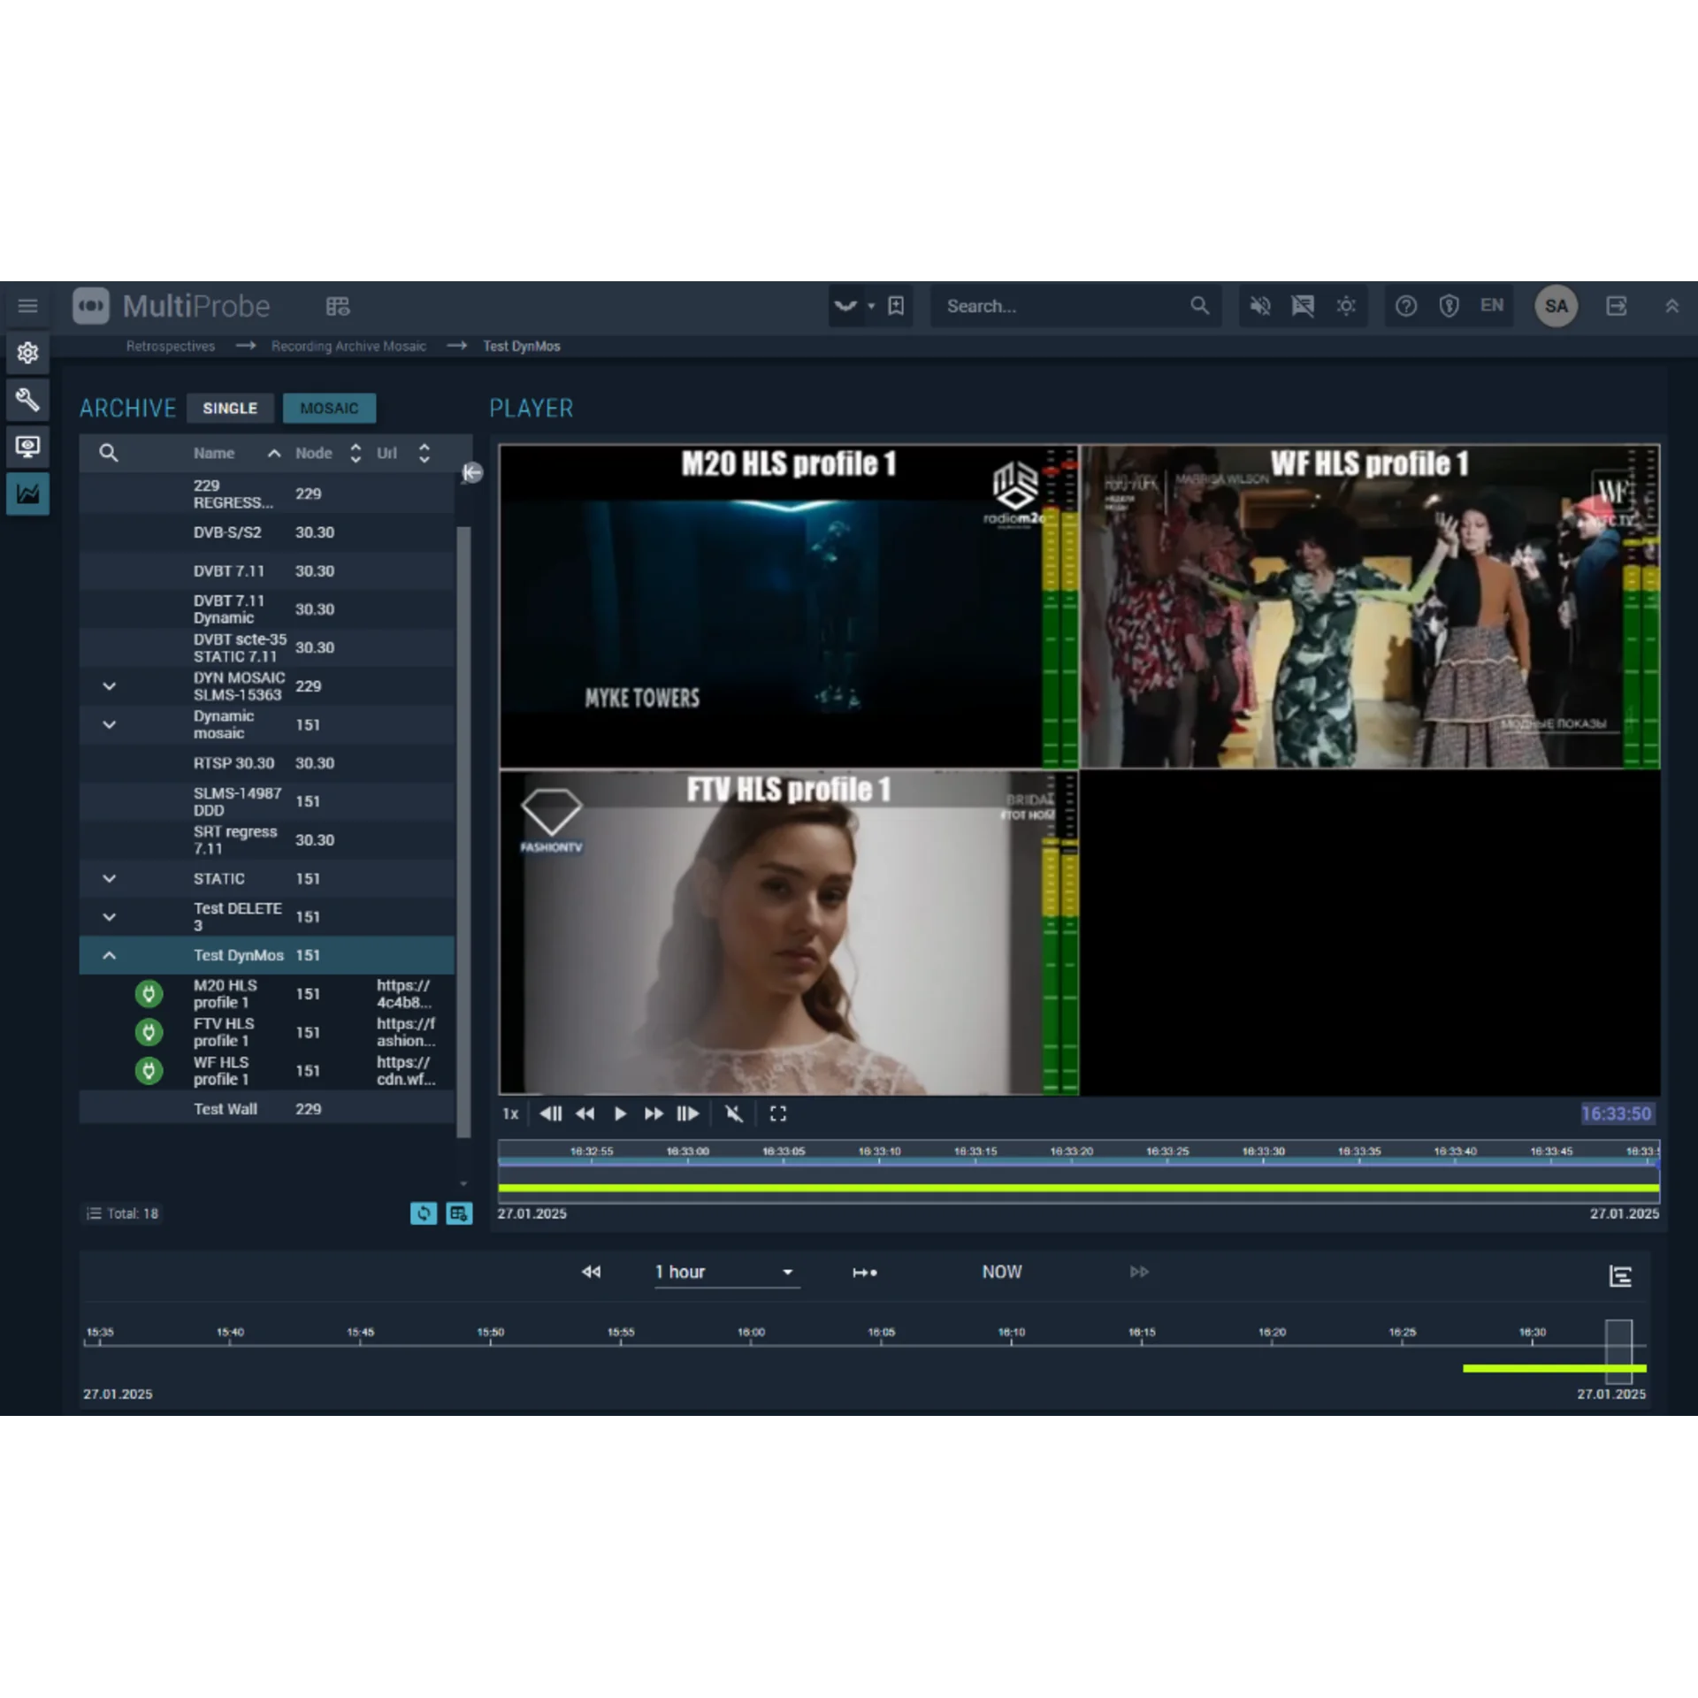Click the Retrospectives breadcrumb link
Viewport: 1698px width, 1698px height.
pyautogui.click(x=170, y=346)
